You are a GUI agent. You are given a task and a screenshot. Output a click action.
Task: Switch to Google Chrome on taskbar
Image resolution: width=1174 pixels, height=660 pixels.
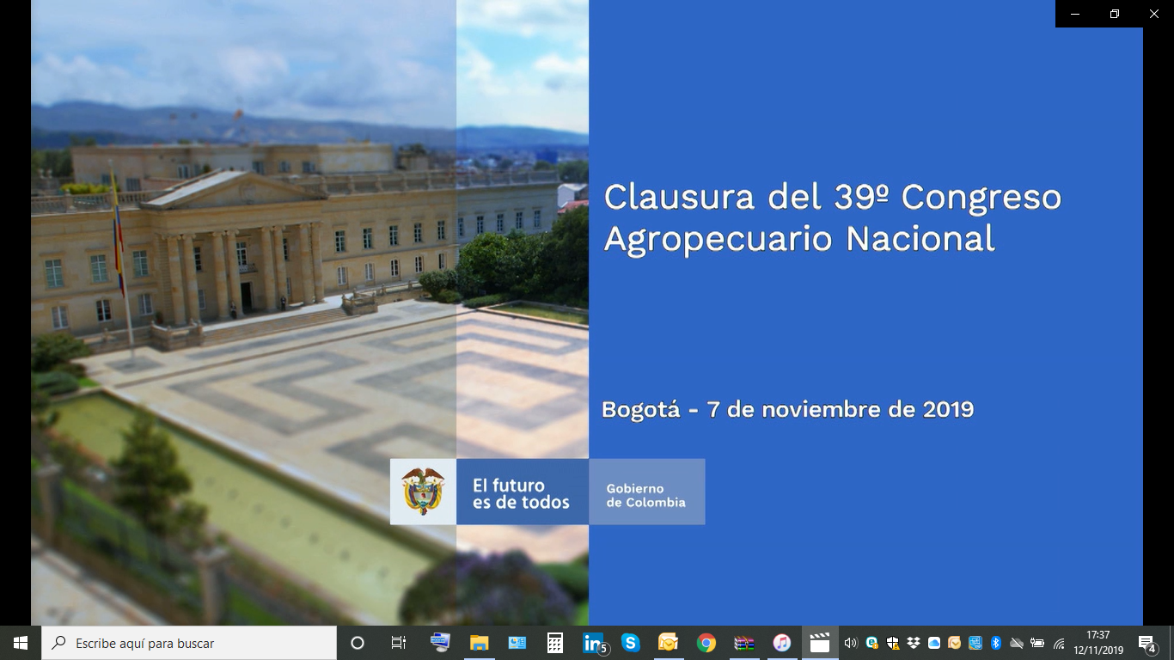tap(706, 643)
